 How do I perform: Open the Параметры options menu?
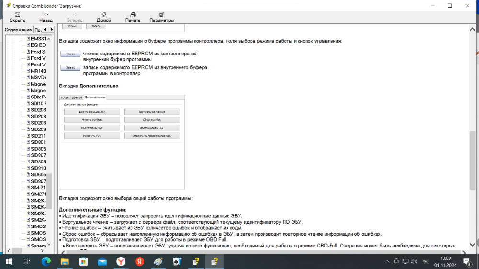pos(161,17)
